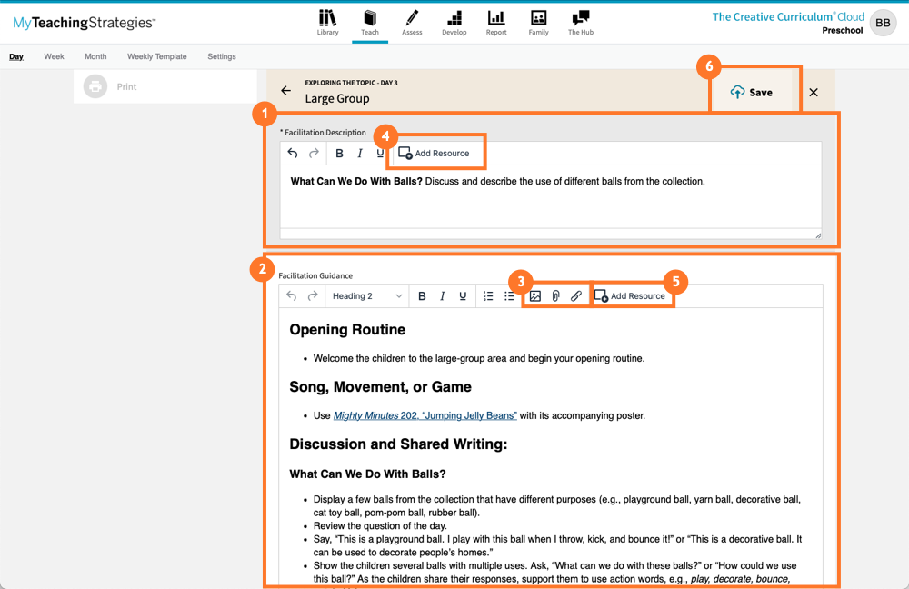
Task: Attach a file via the paperclip icon
Action: tap(555, 295)
